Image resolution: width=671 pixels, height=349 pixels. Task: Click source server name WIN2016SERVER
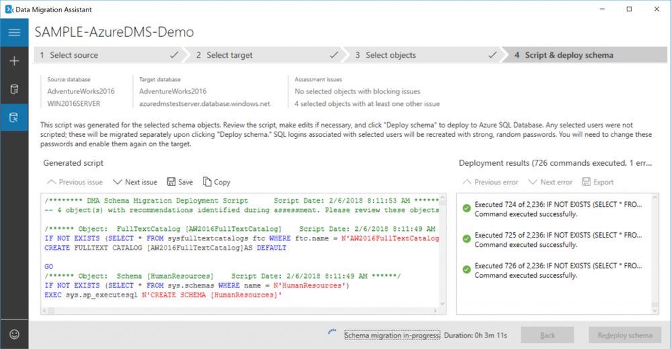[x=74, y=103]
